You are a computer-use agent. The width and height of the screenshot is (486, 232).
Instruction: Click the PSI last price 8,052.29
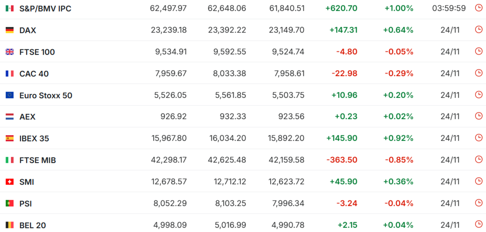(x=171, y=203)
